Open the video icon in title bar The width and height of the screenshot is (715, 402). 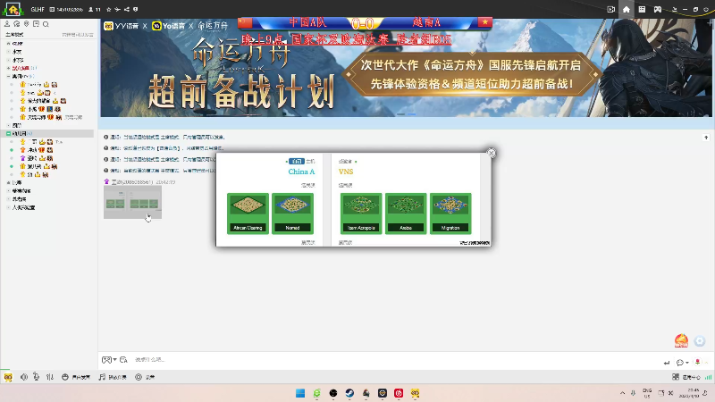(611, 9)
